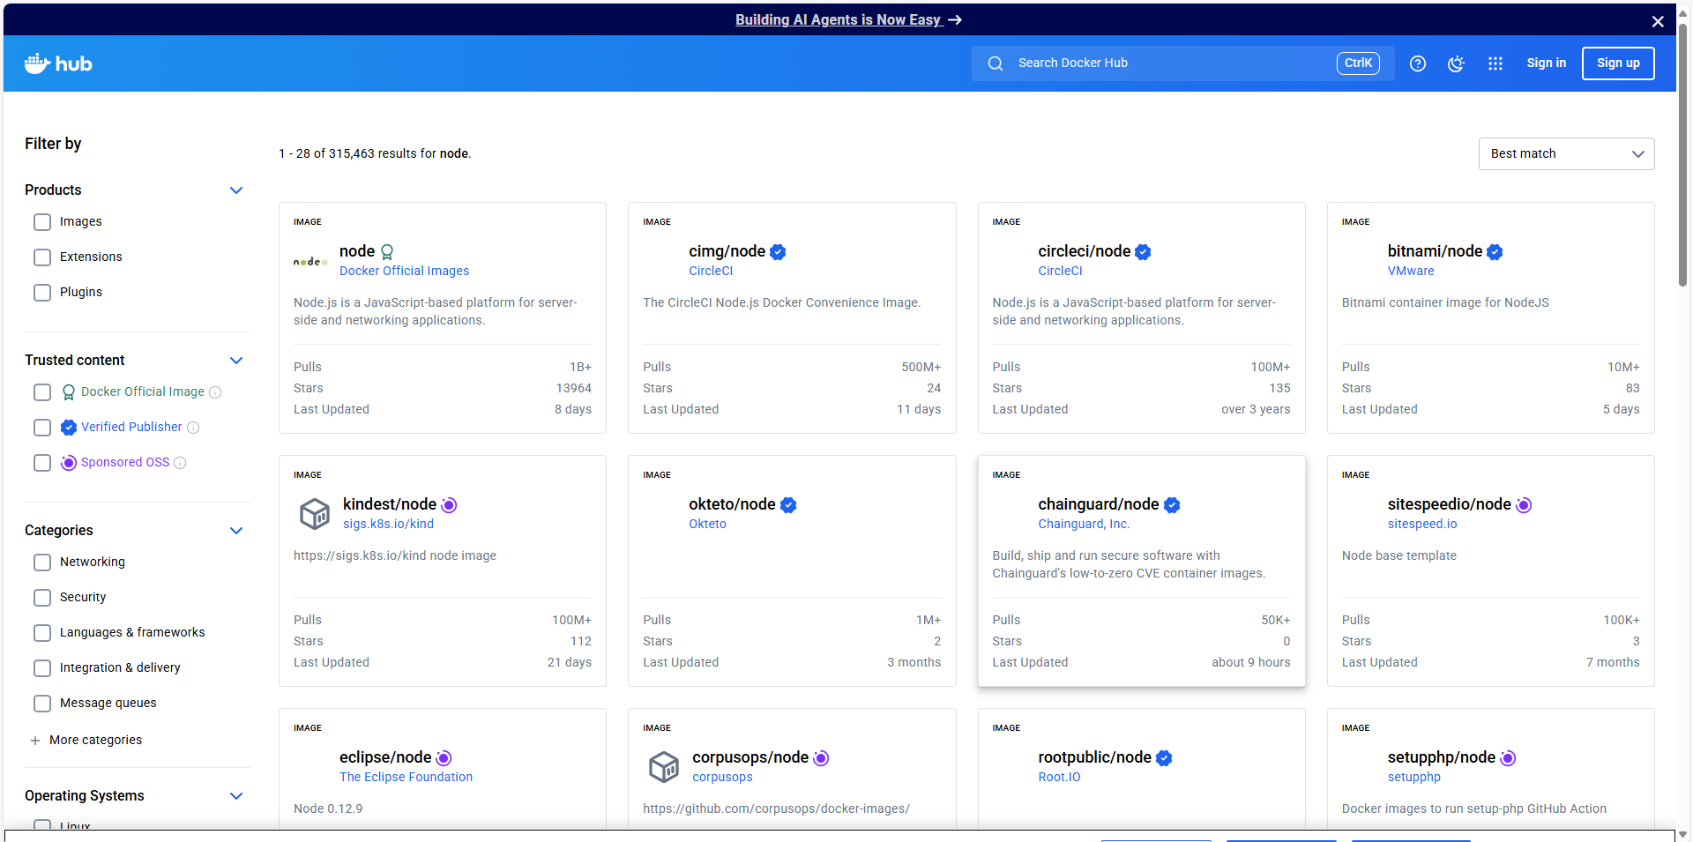Click verified badge next to rootpublic/node
The image size is (1693, 842).
coord(1164,758)
